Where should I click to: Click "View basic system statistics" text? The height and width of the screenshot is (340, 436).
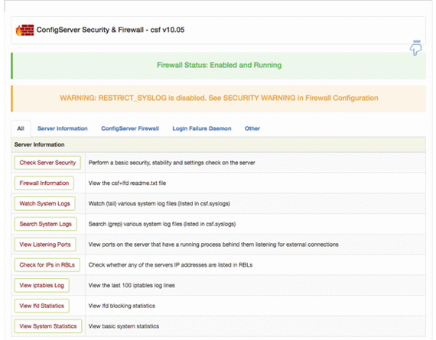124,326
